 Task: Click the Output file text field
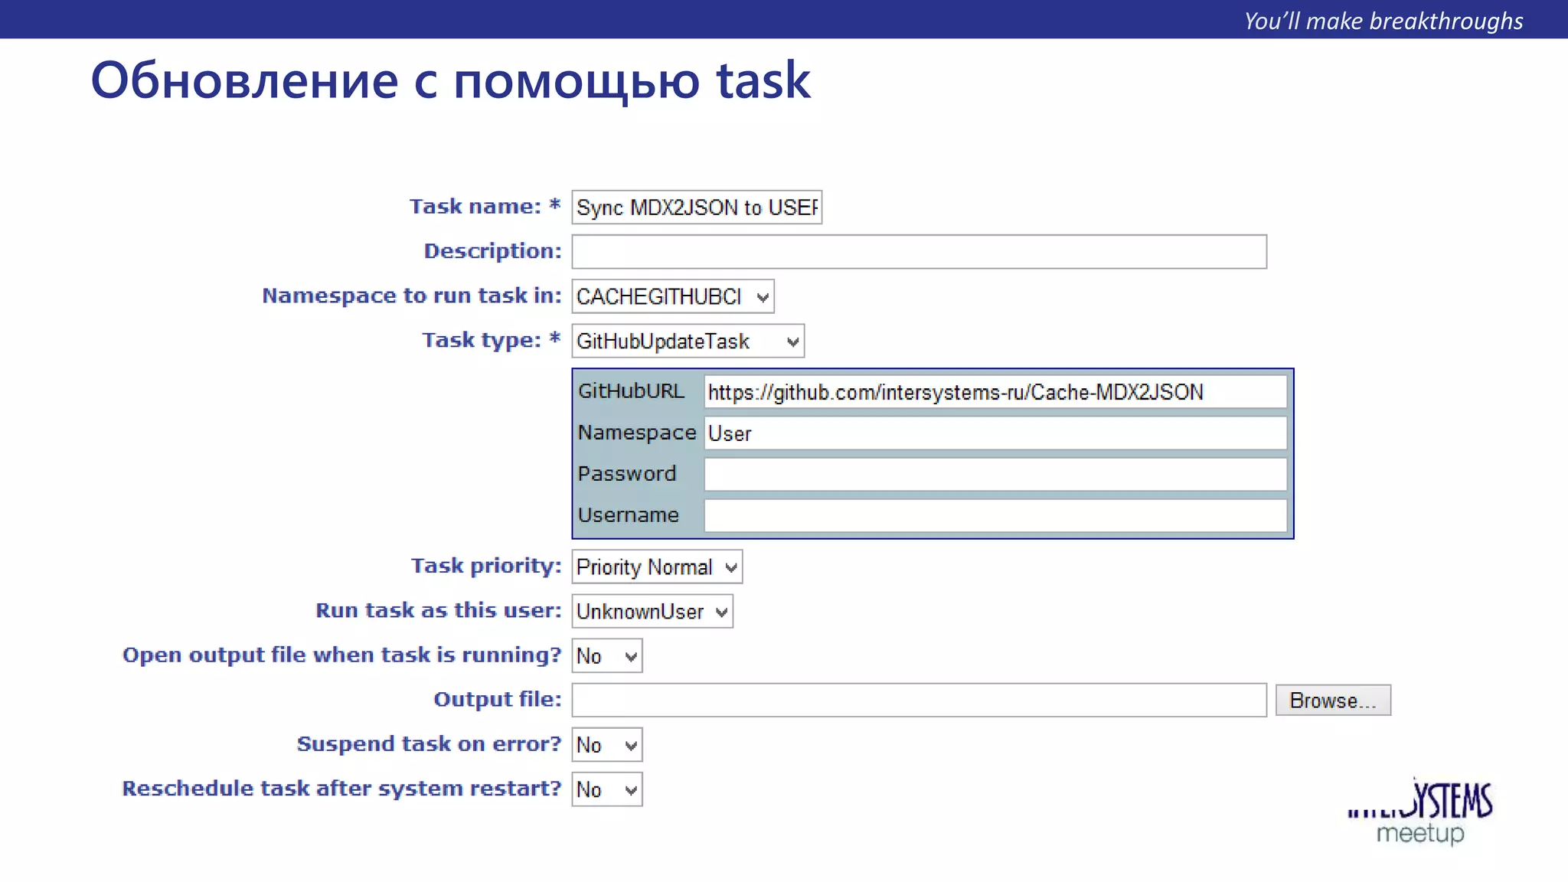919,701
